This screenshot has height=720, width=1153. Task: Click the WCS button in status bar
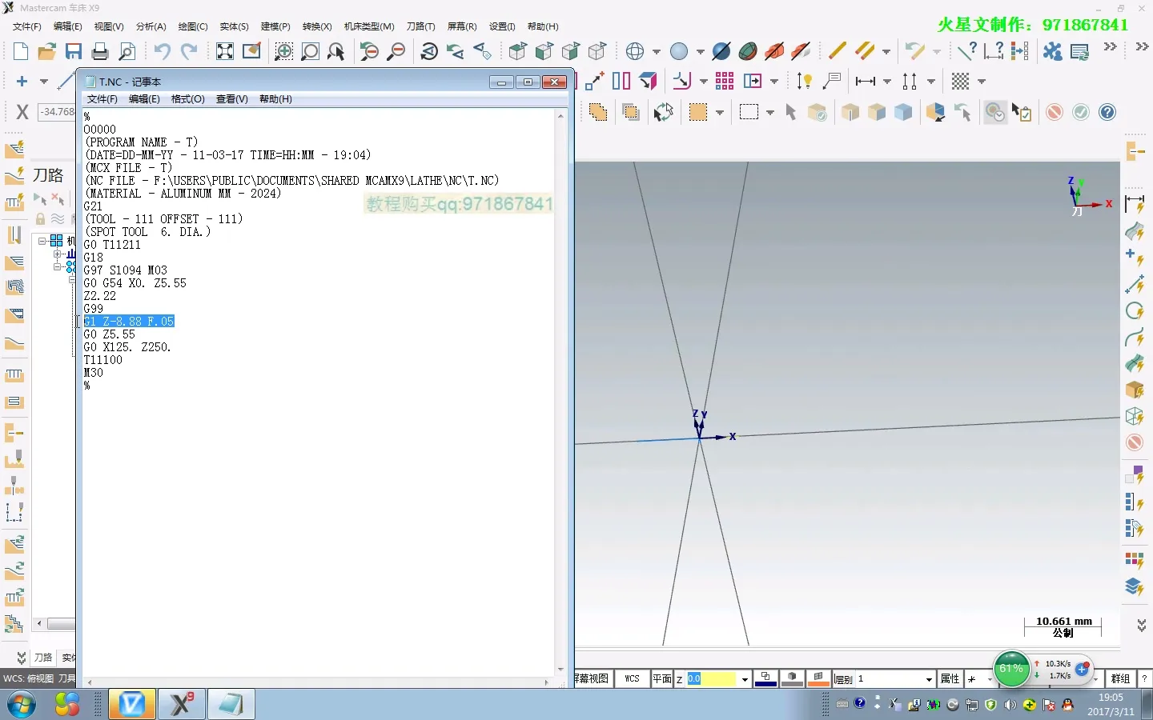pyautogui.click(x=632, y=678)
